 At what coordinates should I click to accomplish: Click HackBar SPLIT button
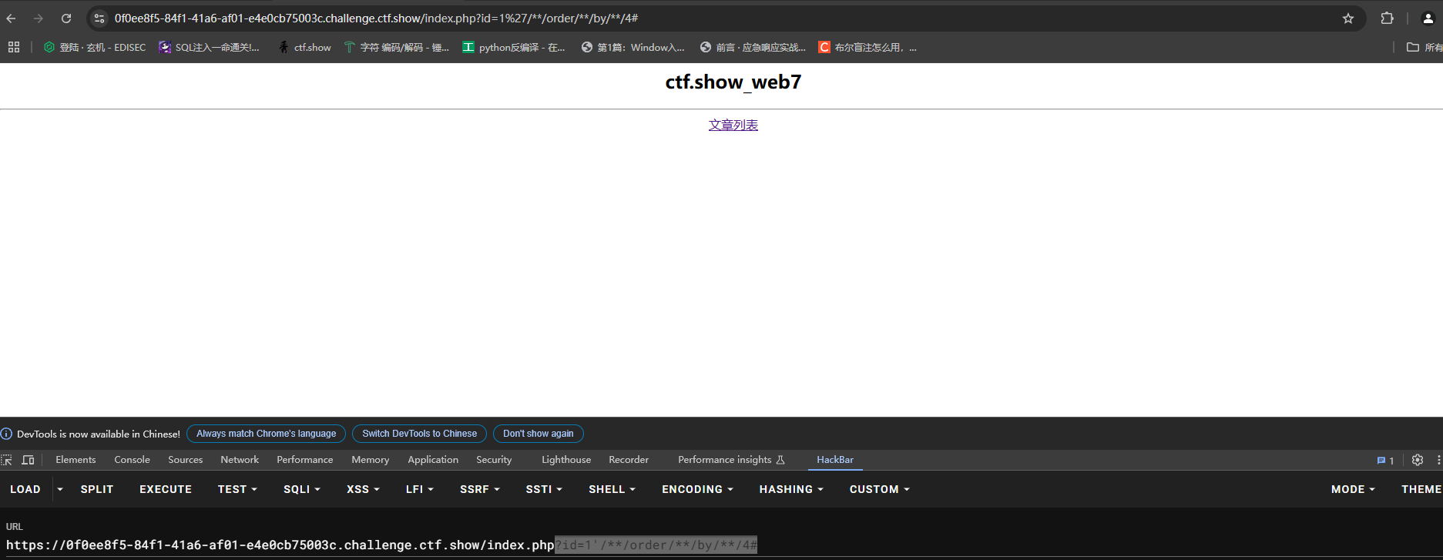coord(97,489)
